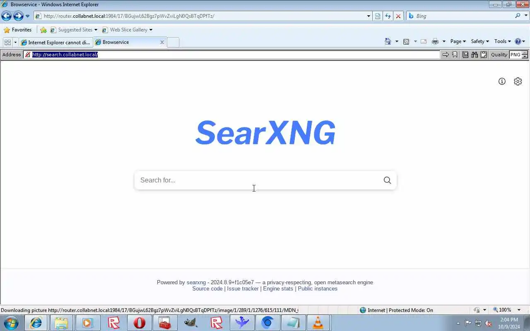Viewport: 530px width, 331px height.
Task: Open the 'Engine stats' link
Action: 278,289
